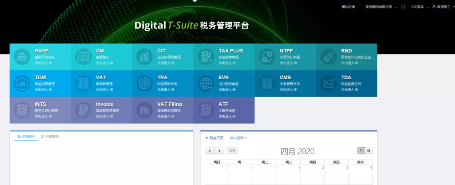Click 点击进入 under TDA

coord(350,90)
